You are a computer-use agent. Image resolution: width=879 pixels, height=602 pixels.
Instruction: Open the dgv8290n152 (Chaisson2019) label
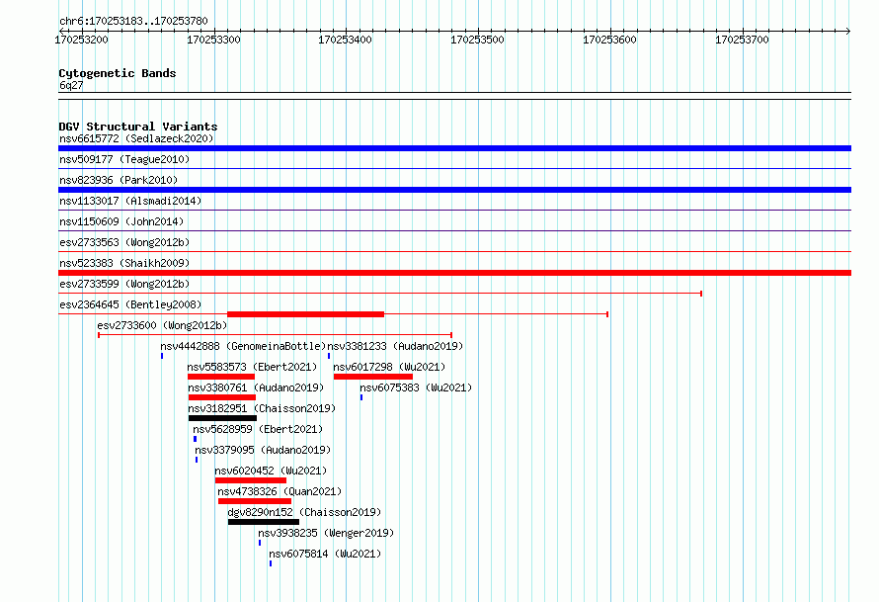pyautogui.click(x=304, y=512)
